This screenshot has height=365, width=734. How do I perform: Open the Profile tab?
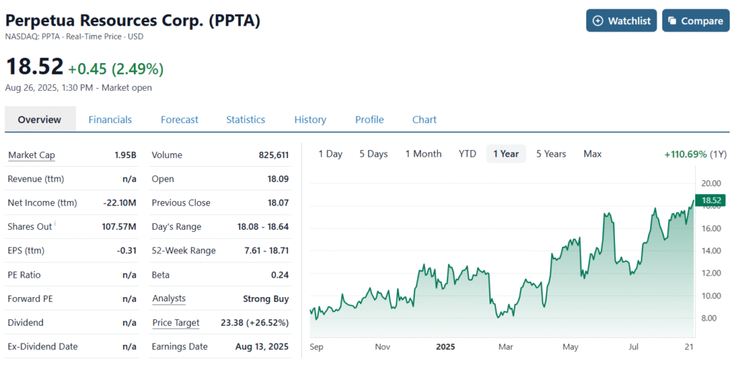click(x=369, y=120)
